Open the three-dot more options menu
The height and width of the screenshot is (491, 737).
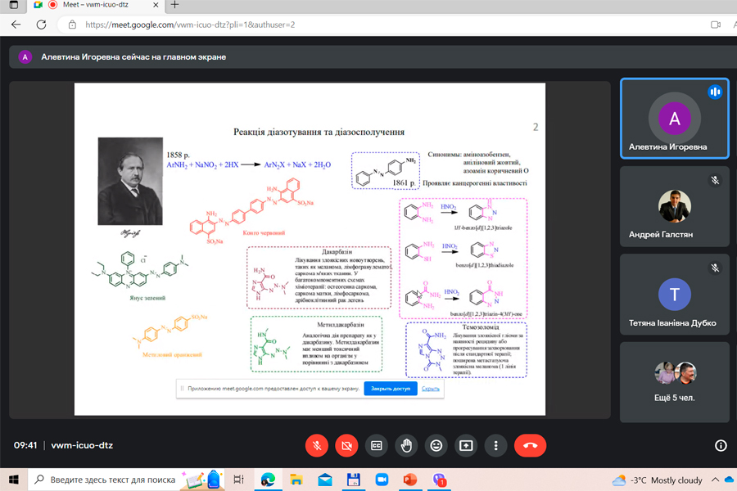click(x=496, y=445)
